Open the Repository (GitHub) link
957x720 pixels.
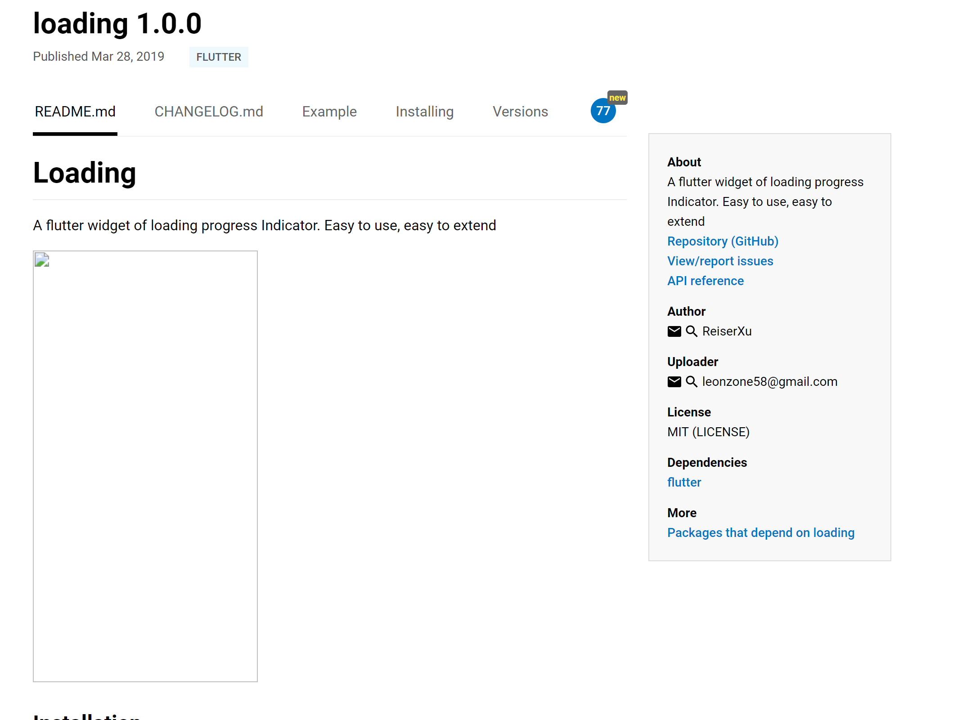723,241
